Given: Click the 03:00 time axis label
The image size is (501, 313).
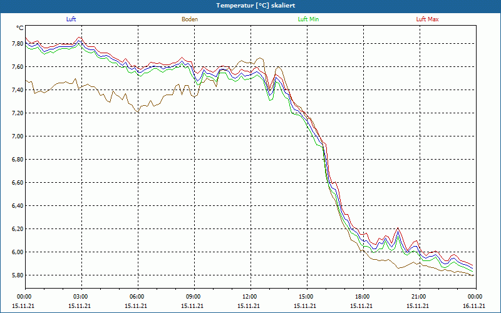Looking at the screenshot, I should pos(82,297).
